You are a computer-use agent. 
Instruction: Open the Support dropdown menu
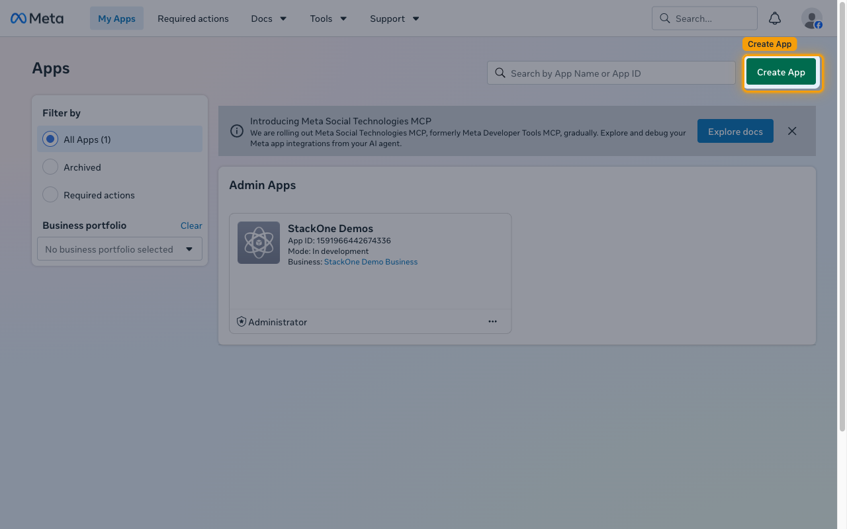pyautogui.click(x=394, y=19)
